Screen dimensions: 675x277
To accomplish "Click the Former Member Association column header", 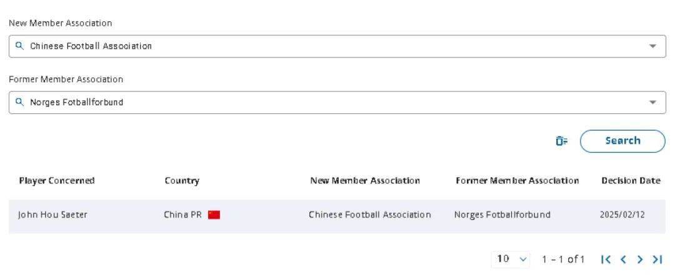I will click(x=517, y=181).
